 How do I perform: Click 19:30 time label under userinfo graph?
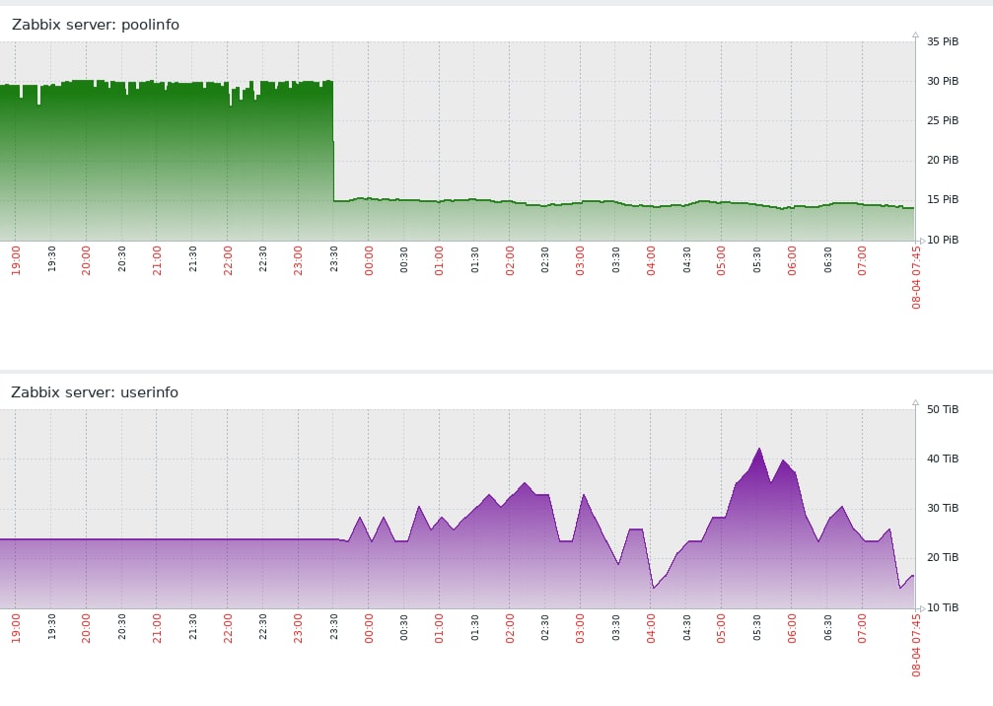point(51,627)
